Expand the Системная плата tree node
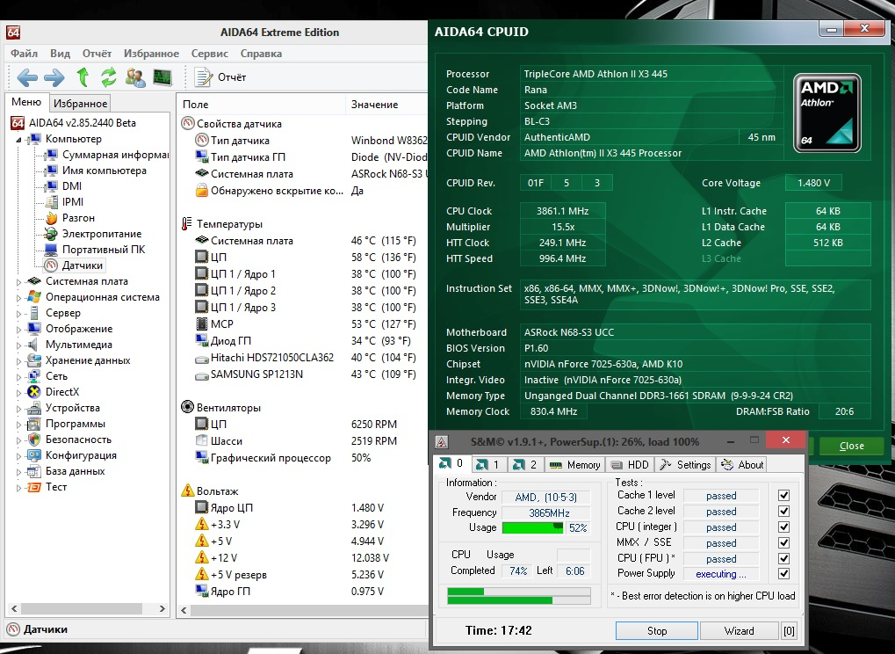This screenshot has height=654, width=895. [18, 281]
